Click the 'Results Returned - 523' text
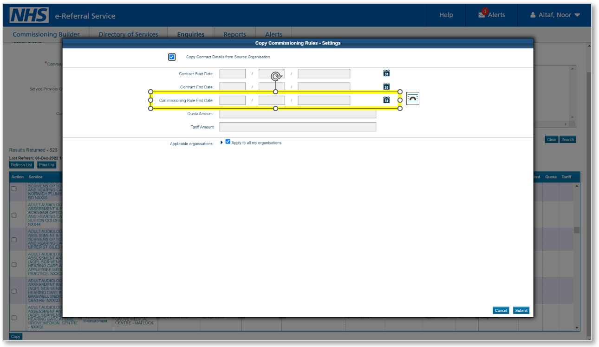This screenshot has width=599, height=347. [x=33, y=150]
